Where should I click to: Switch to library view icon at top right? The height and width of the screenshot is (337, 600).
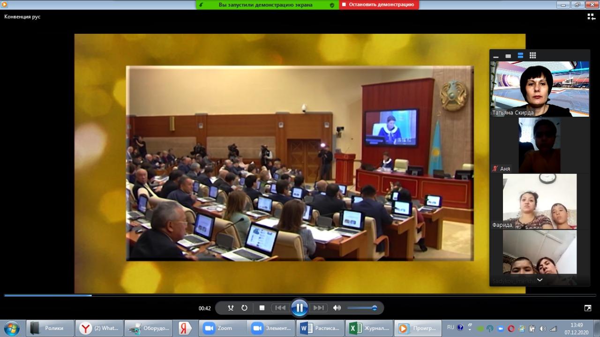click(x=591, y=16)
